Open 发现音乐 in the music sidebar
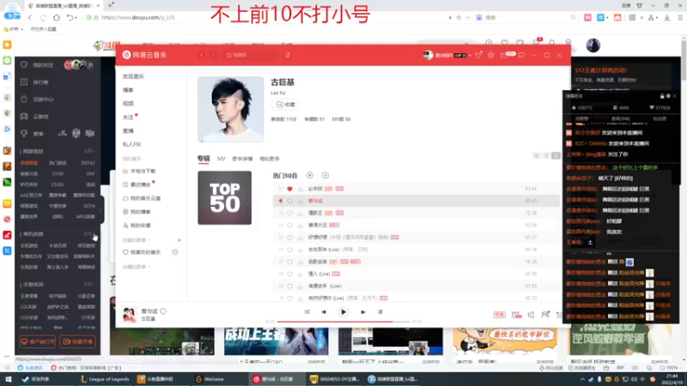The width and height of the screenshot is (687, 386). 133,76
